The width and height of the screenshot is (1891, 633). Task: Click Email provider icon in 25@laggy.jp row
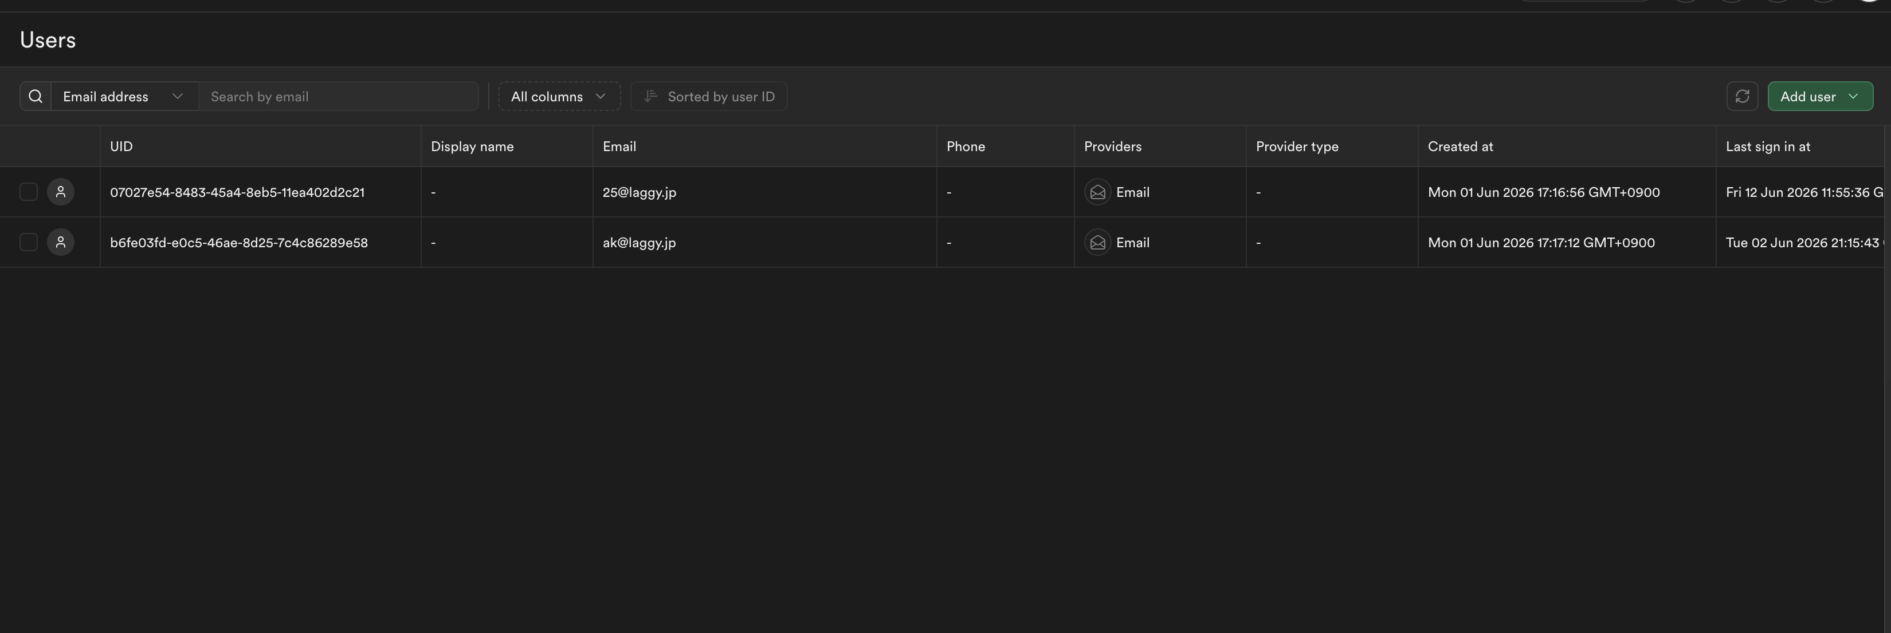tap(1097, 191)
